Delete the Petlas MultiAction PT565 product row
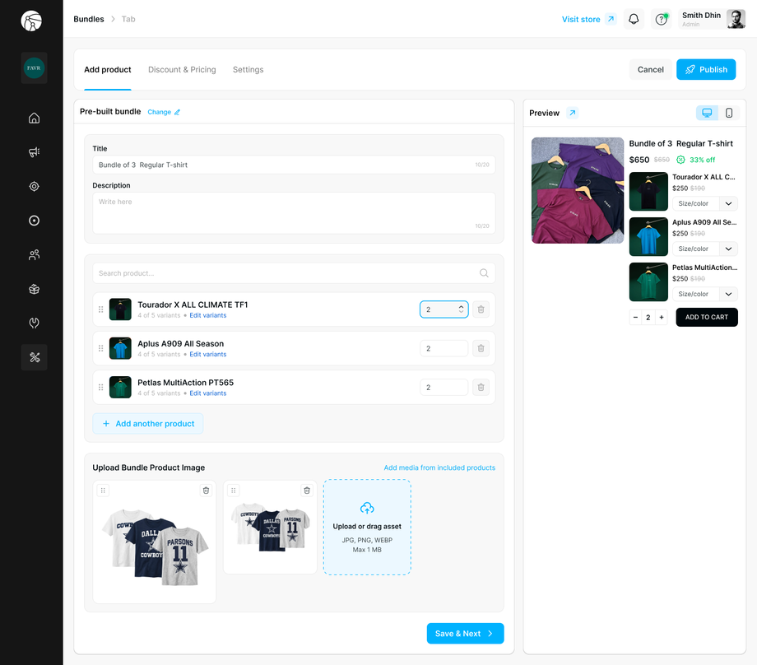The height and width of the screenshot is (665, 757). [481, 387]
